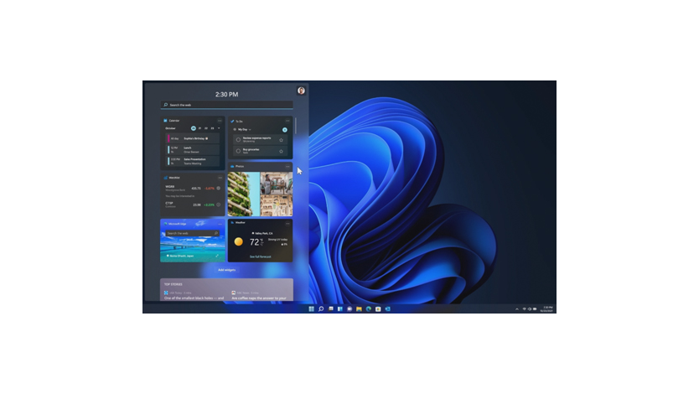
Task: Expand the Edge widget background image
Action: 218,256
